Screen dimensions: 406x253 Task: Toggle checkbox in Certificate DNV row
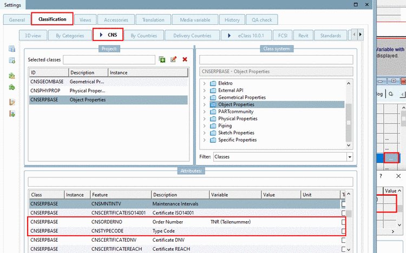point(343,240)
